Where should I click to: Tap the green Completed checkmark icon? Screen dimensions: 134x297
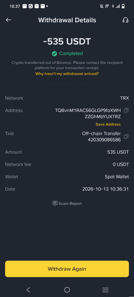[x=54, y=54]
